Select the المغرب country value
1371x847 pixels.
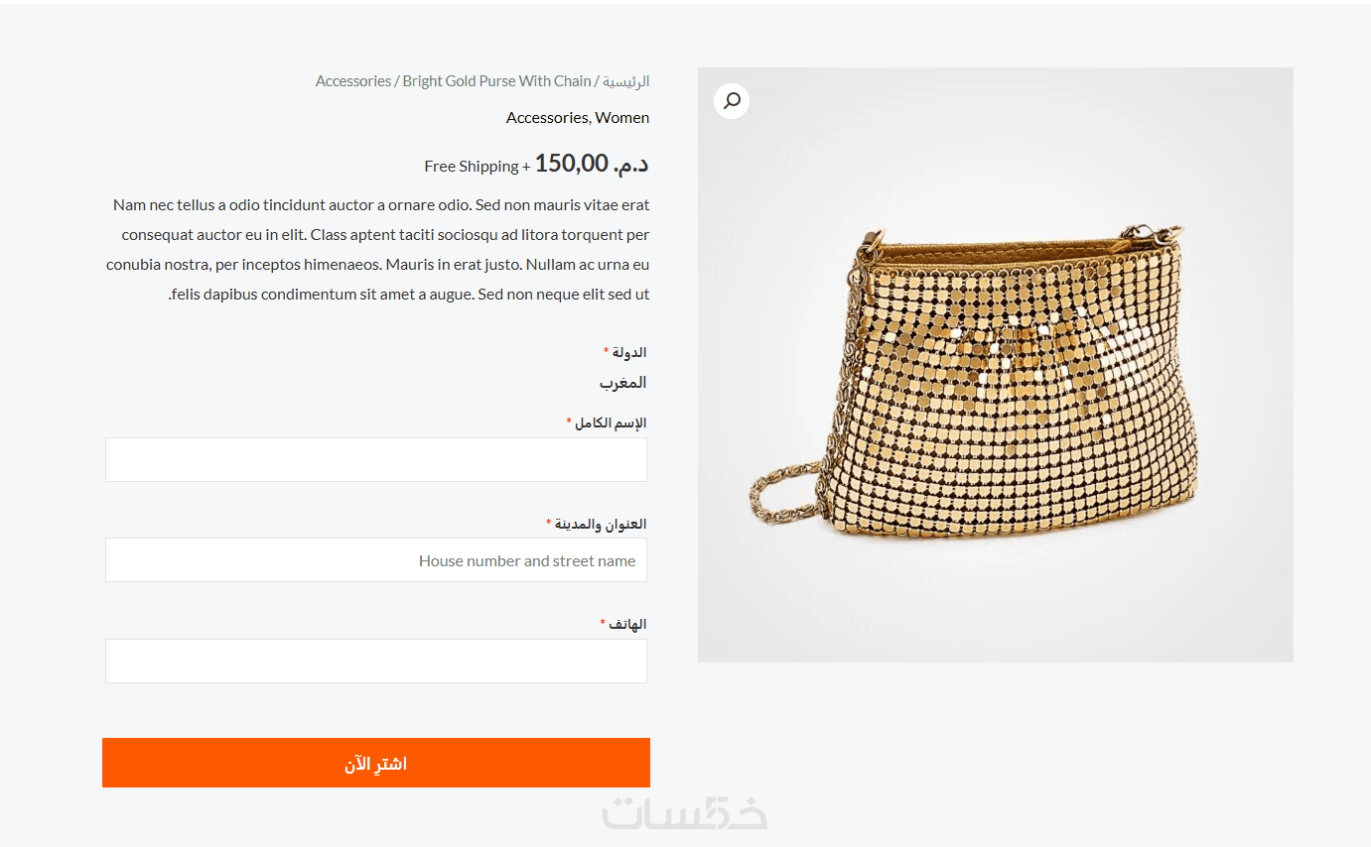coord(623,383)
